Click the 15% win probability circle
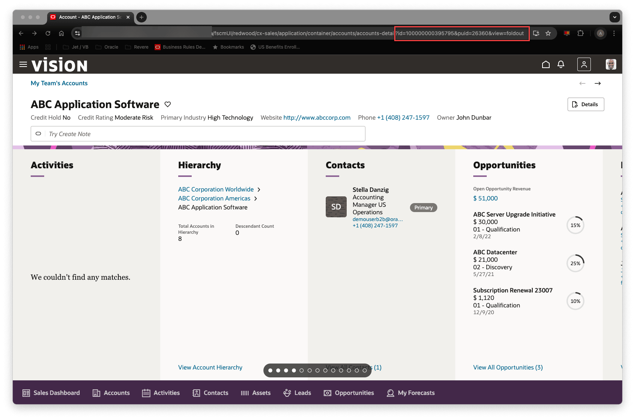 pyautogui.click(x=575, y=225)
